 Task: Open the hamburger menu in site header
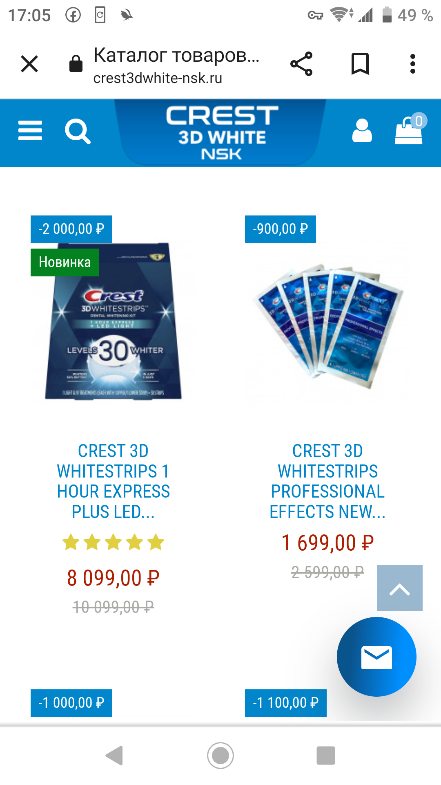click(30, 131)
